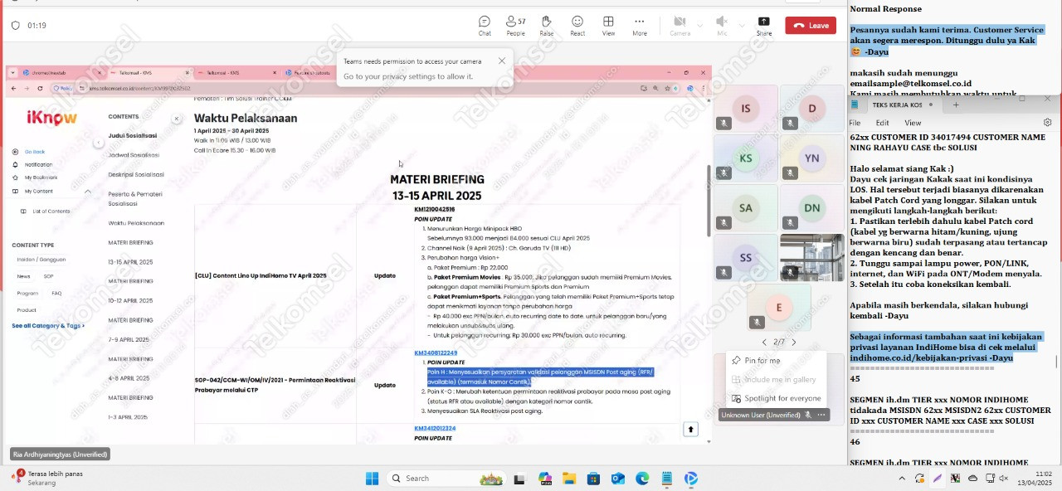Viewport: 1062px width, 491px height.
Task: Open the weather widget 'Terasa lebih panas'
Action: 46,478
